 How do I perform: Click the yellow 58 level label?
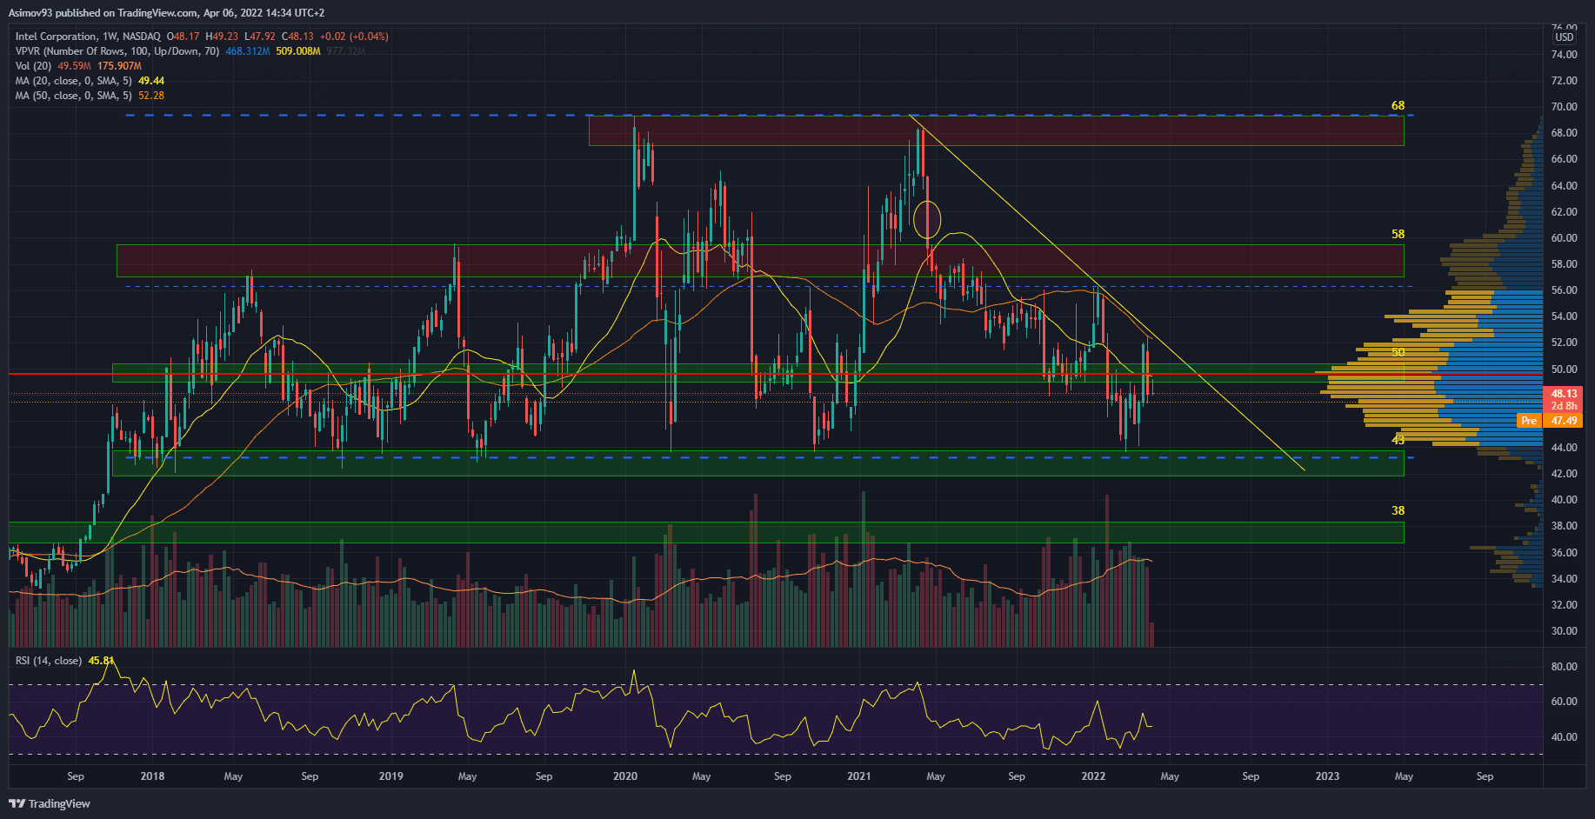[x=1398, y=234]
